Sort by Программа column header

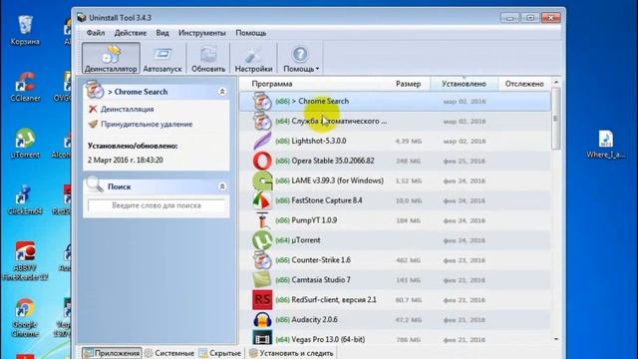tap(272, 84)
